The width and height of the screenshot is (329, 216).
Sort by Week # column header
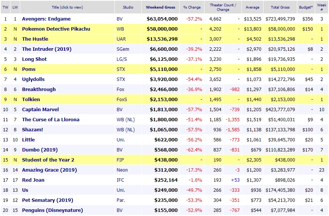coord(322,7)
